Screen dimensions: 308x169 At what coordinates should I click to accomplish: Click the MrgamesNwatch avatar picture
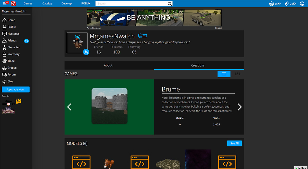pyautogui.click(x=77, y=43)
